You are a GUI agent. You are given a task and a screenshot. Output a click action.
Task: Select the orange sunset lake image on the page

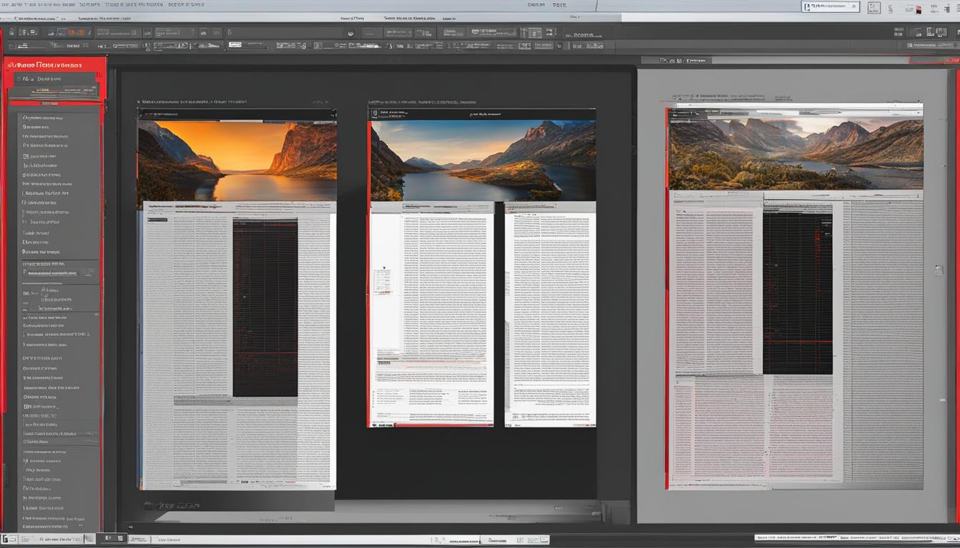point(236,161)
